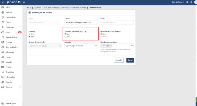This screenshot has height=106, width=197.
Task: Click the Cancelar button
Action: pos(119,60)
